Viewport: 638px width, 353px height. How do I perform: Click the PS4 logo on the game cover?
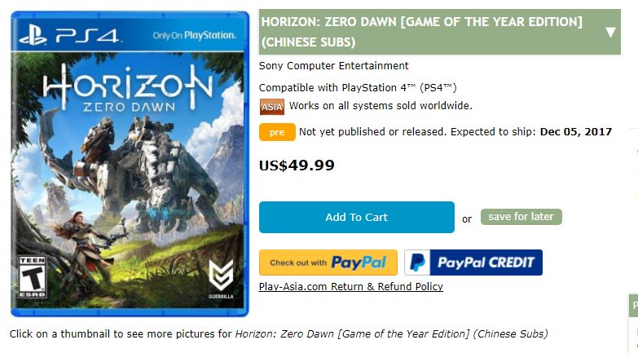68,35
